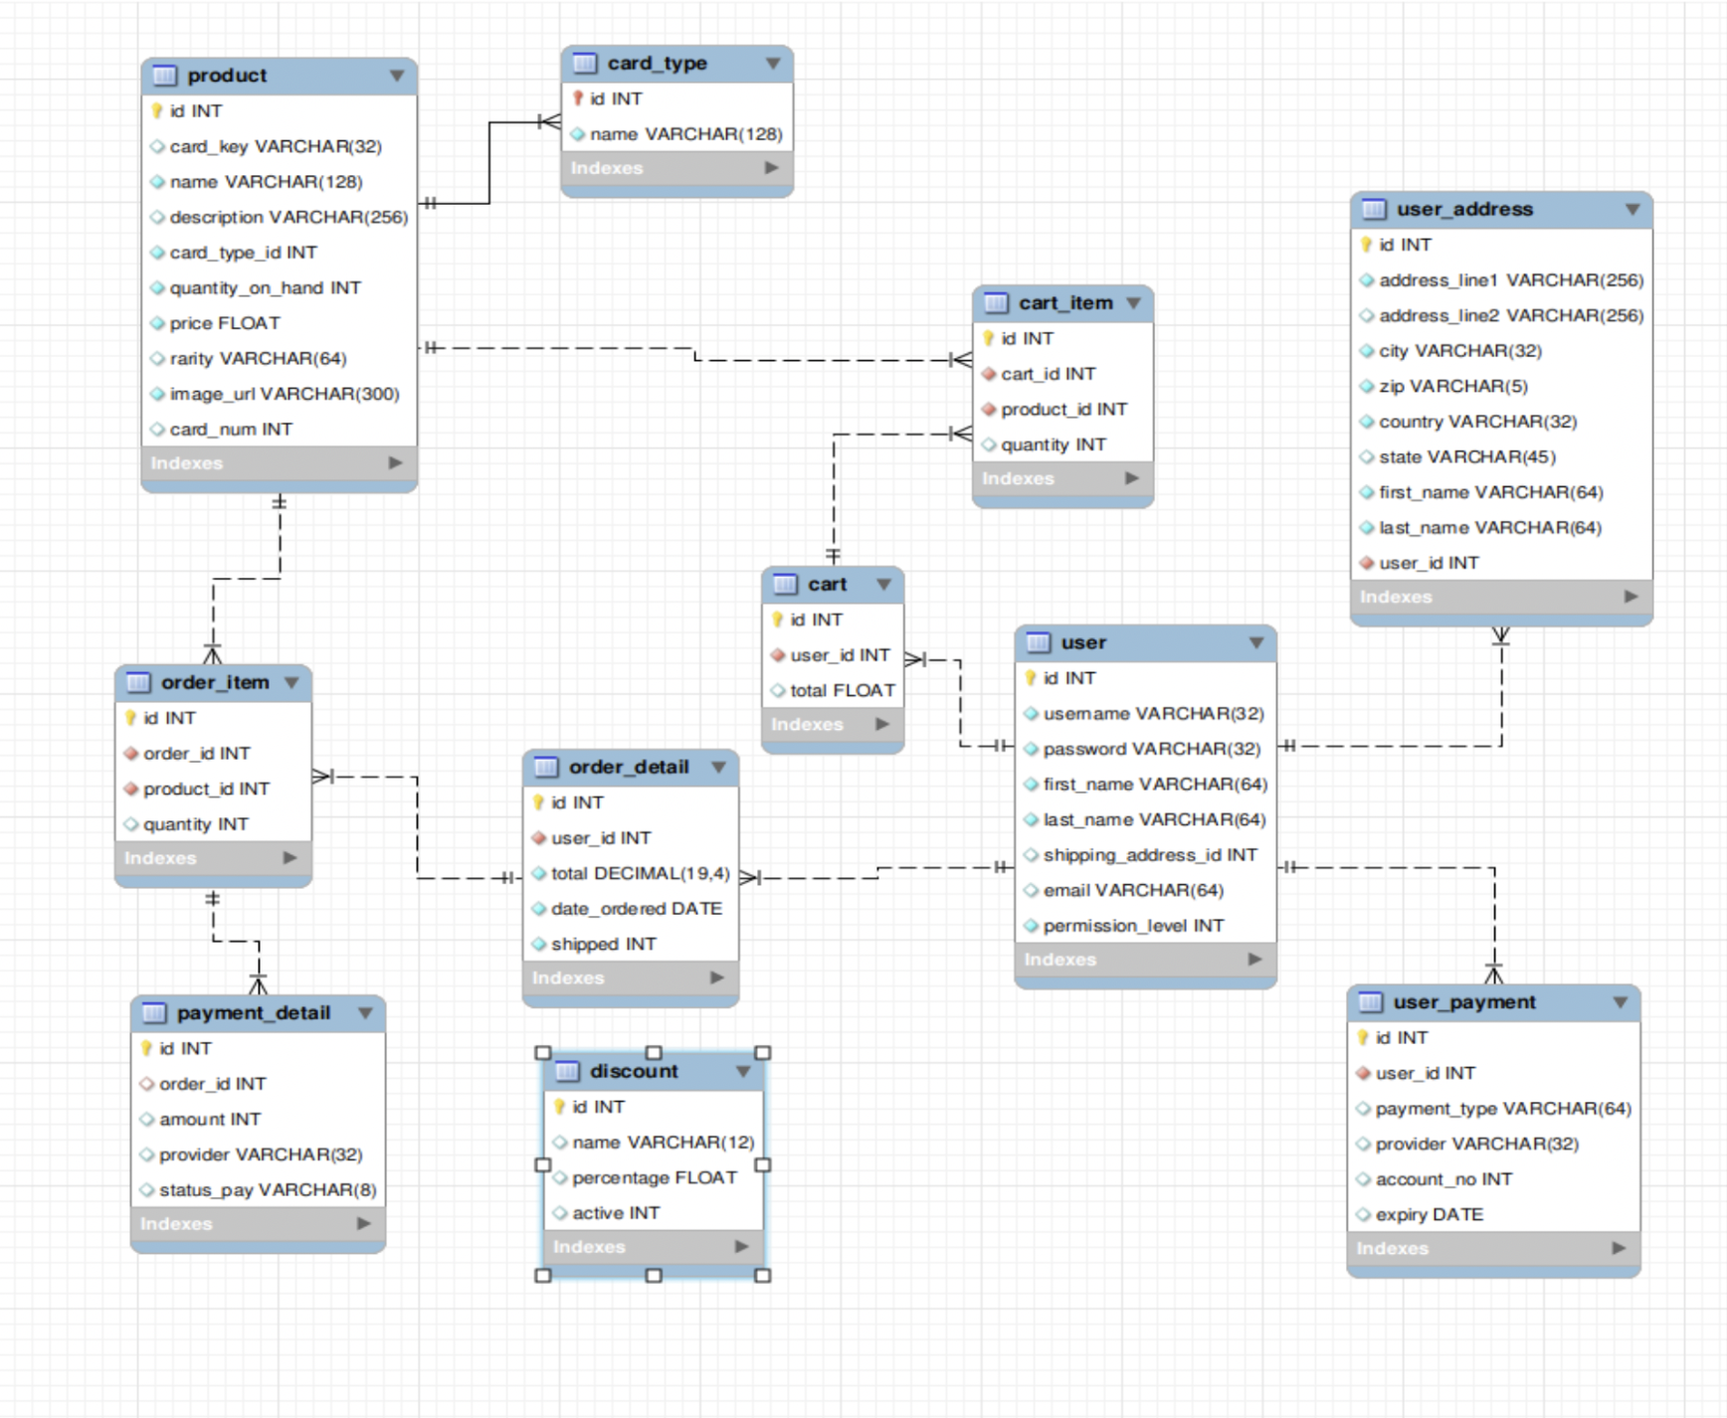
Task: Click the order_item table icon
Action: point(138,683)
